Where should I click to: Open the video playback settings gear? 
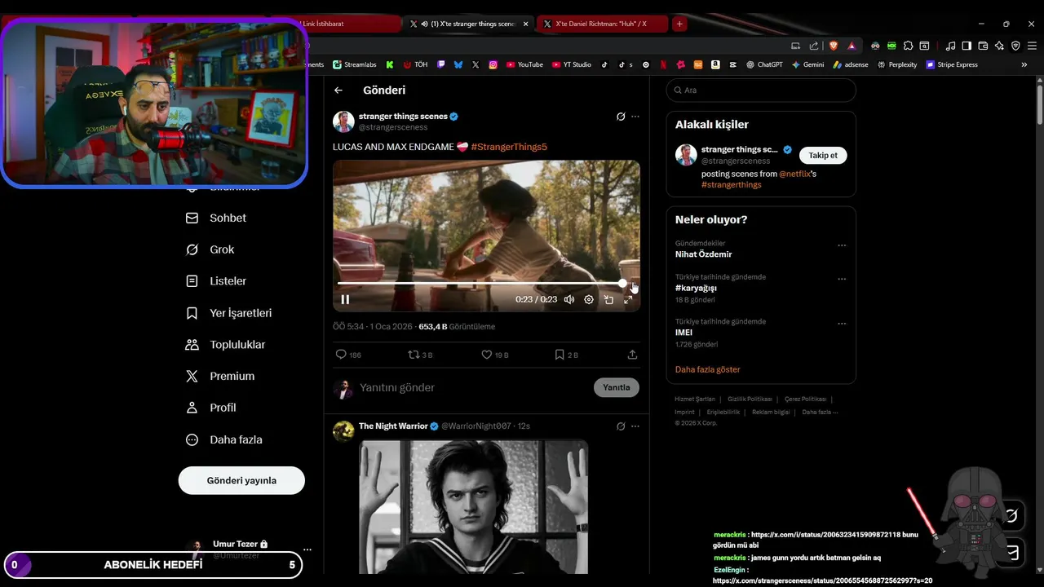[589, 299]
